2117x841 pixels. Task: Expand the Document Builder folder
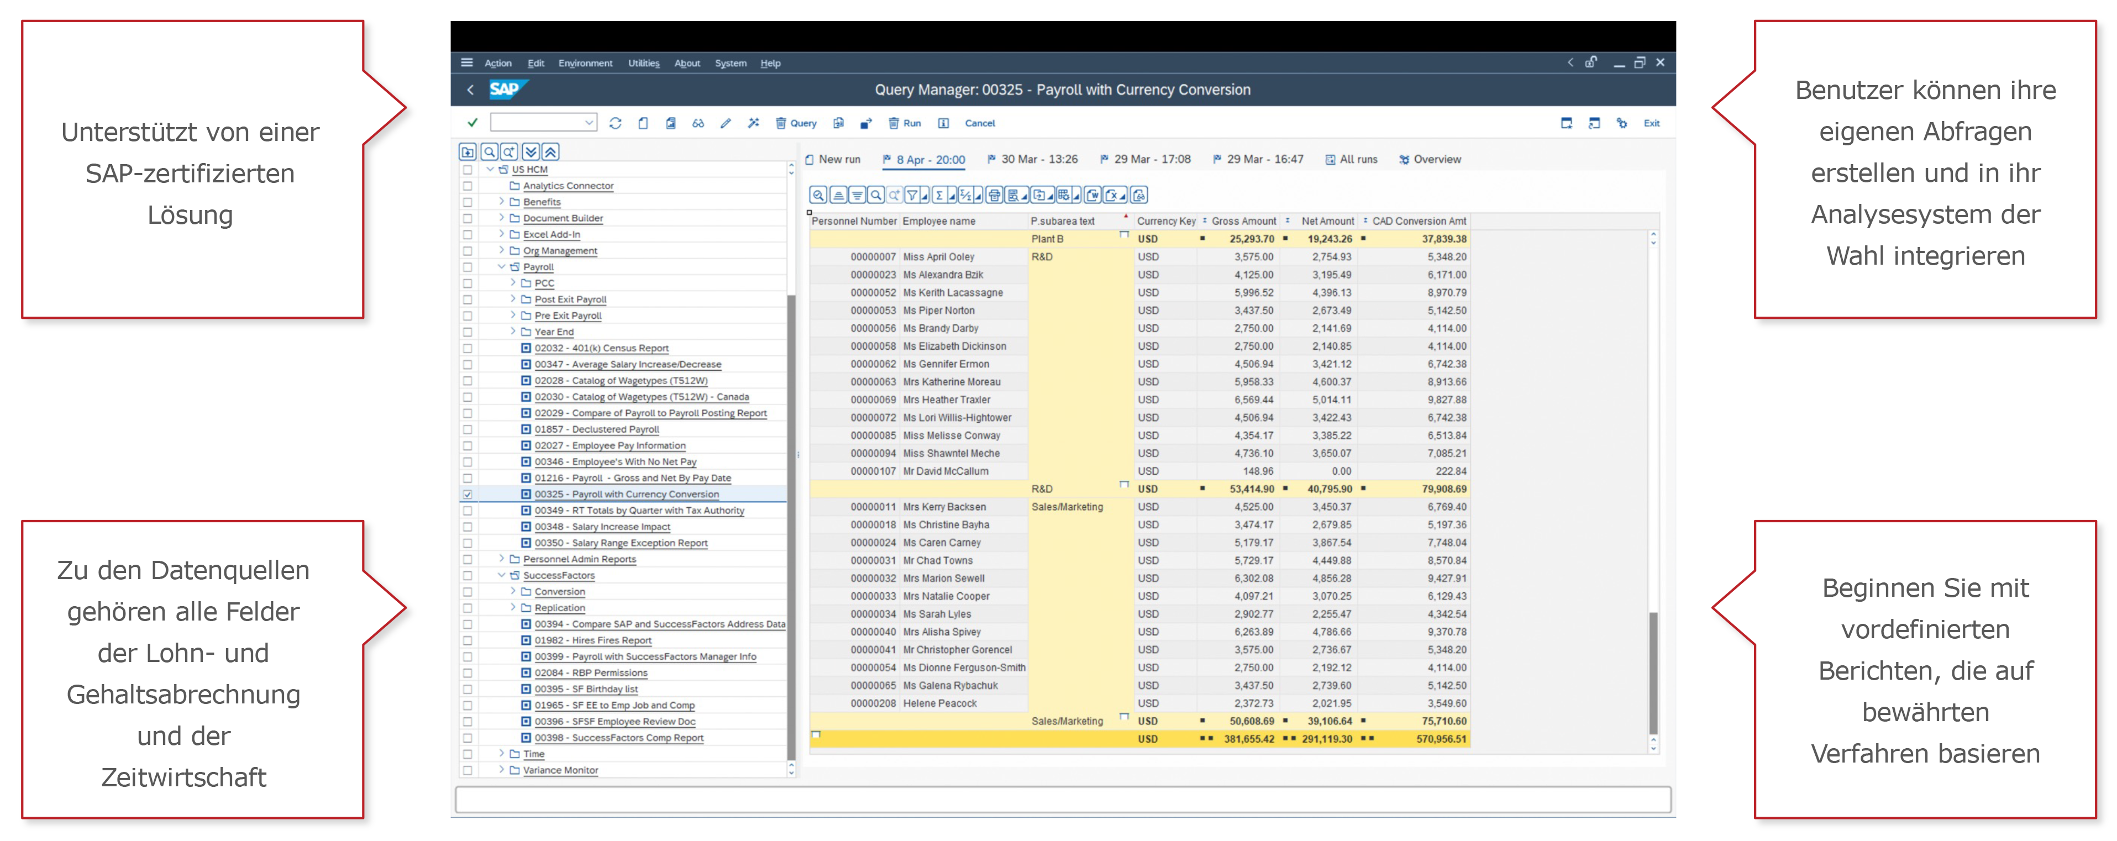point(501,218)
